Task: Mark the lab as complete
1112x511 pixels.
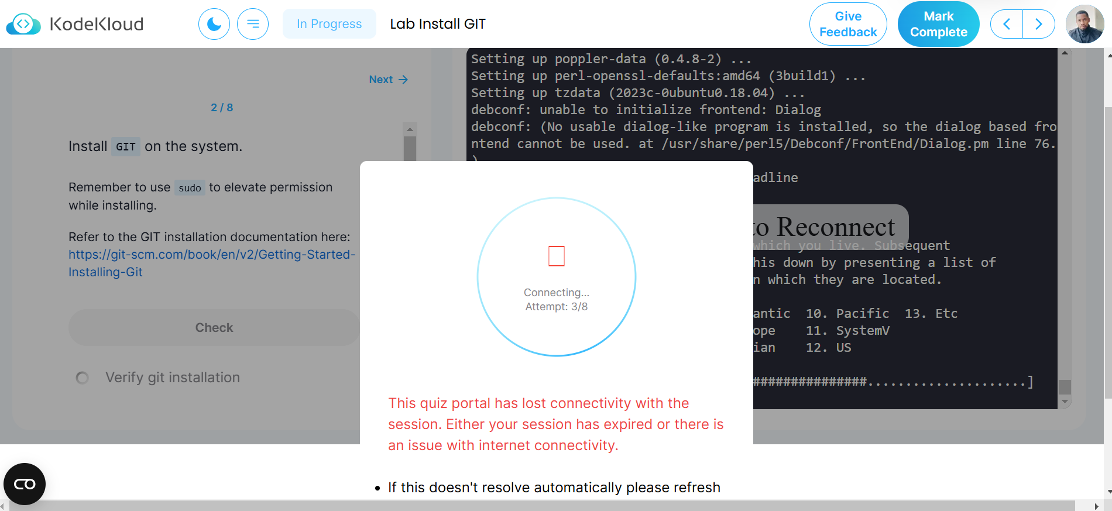Action: 939,24
